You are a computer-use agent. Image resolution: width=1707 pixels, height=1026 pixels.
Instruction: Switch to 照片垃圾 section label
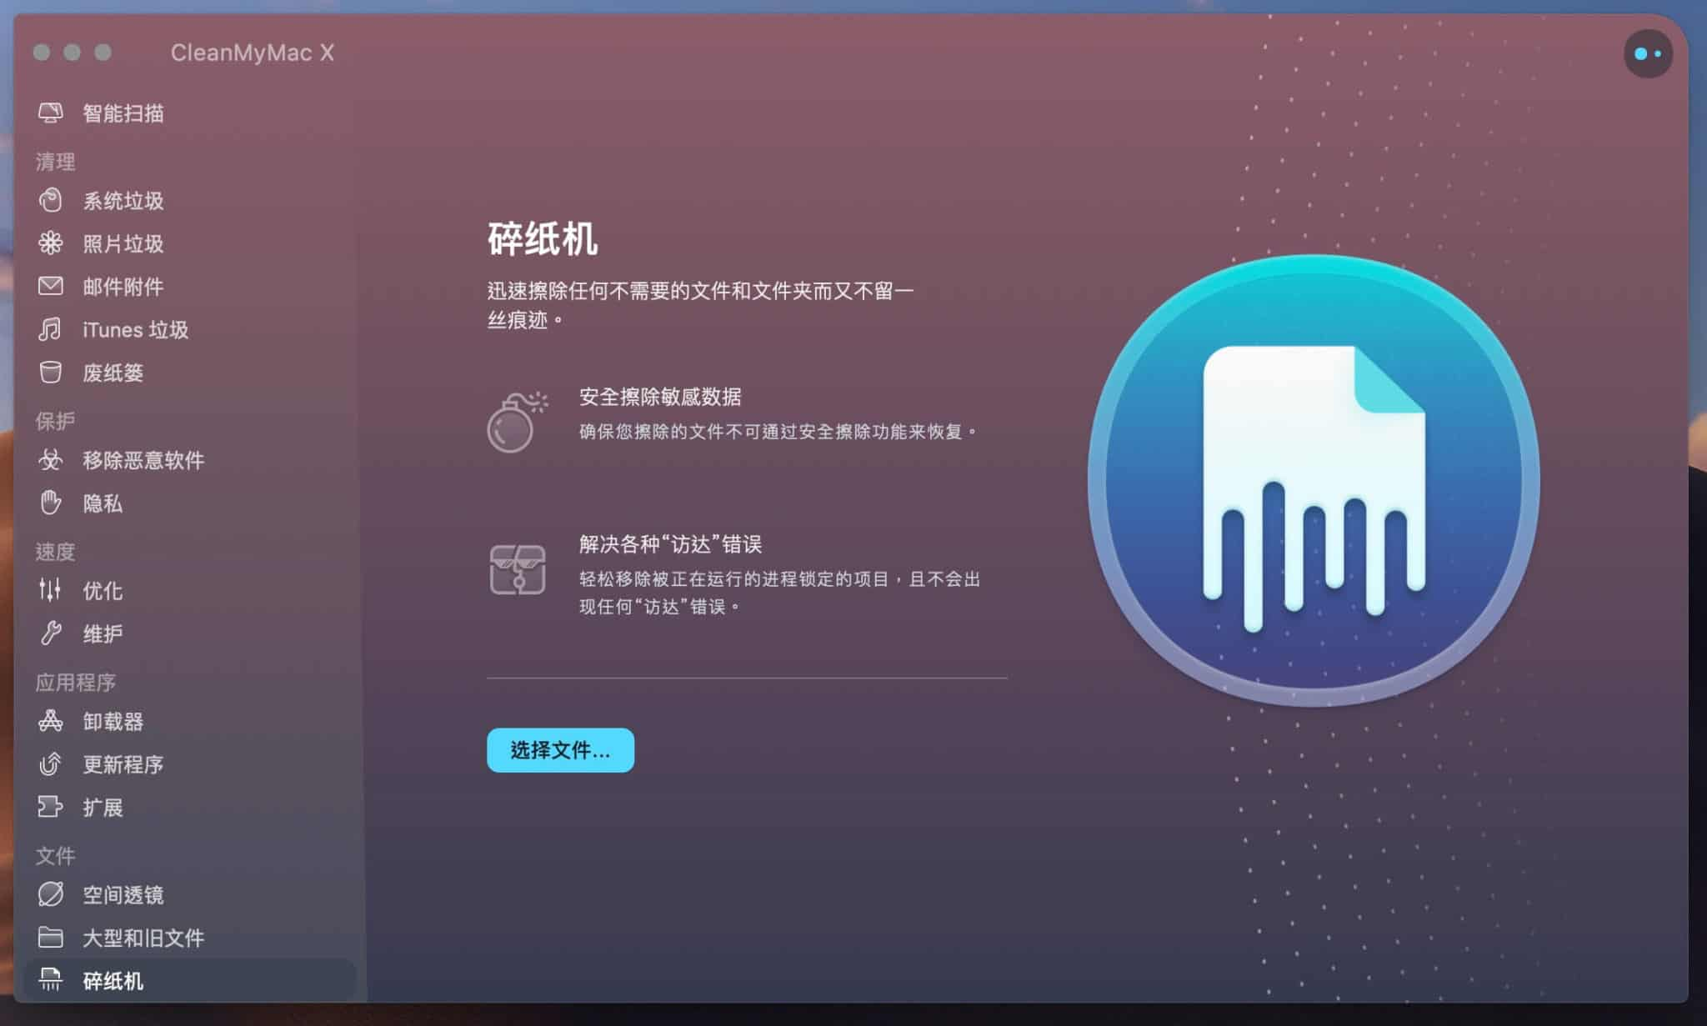point(123,244)
